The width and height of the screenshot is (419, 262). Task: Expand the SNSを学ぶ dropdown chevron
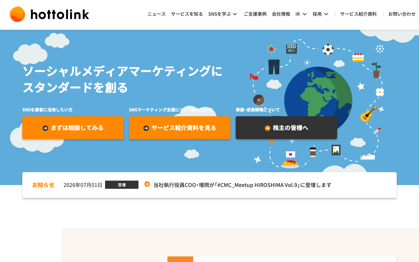(x=235, y=14)
